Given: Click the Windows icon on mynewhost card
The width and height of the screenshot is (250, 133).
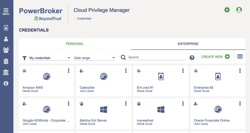Looking at the screenshot, I should point(161,109).
